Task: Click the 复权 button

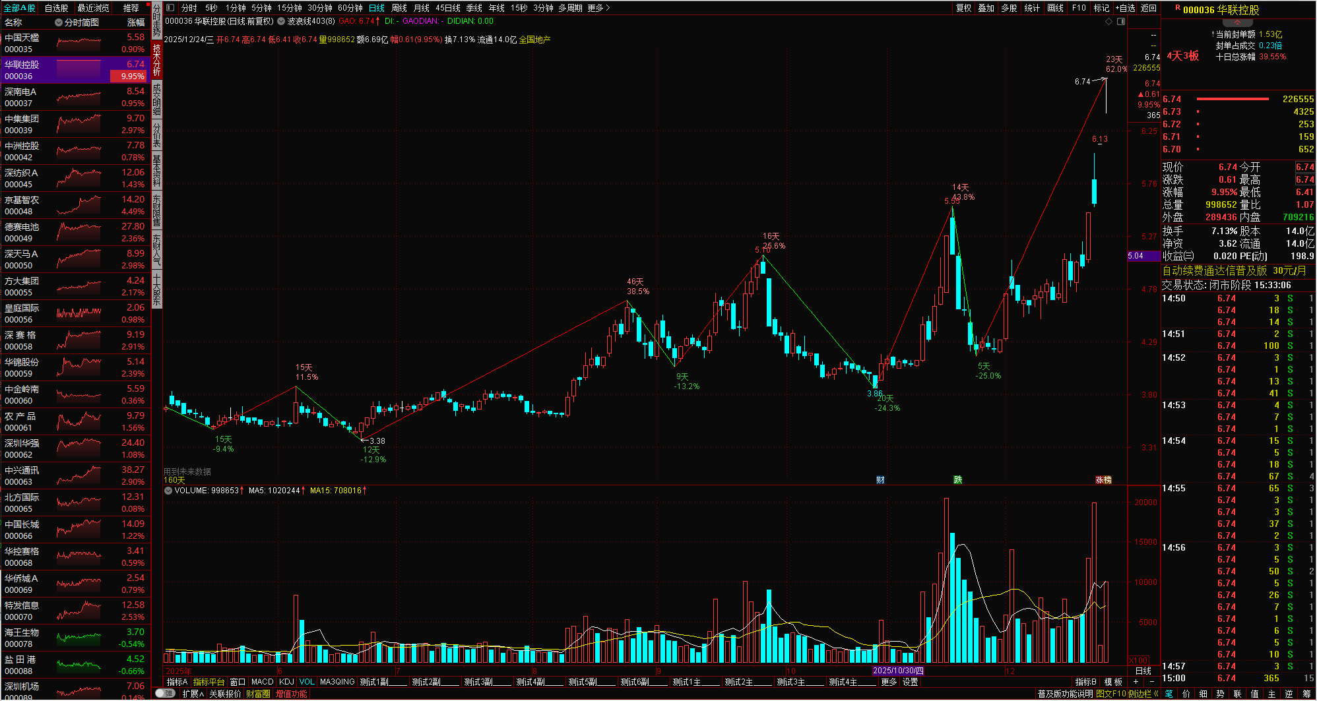Action: [964, 8]
